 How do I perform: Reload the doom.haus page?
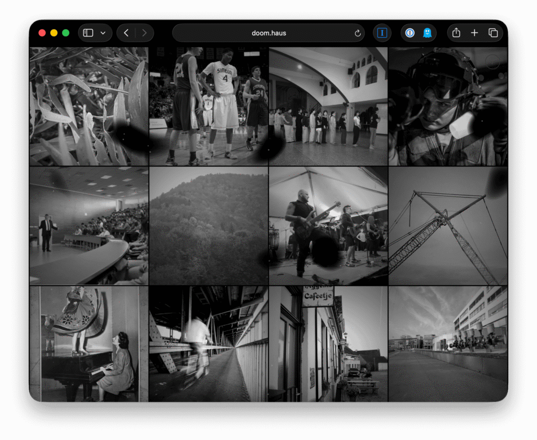(x=358, y=33)
